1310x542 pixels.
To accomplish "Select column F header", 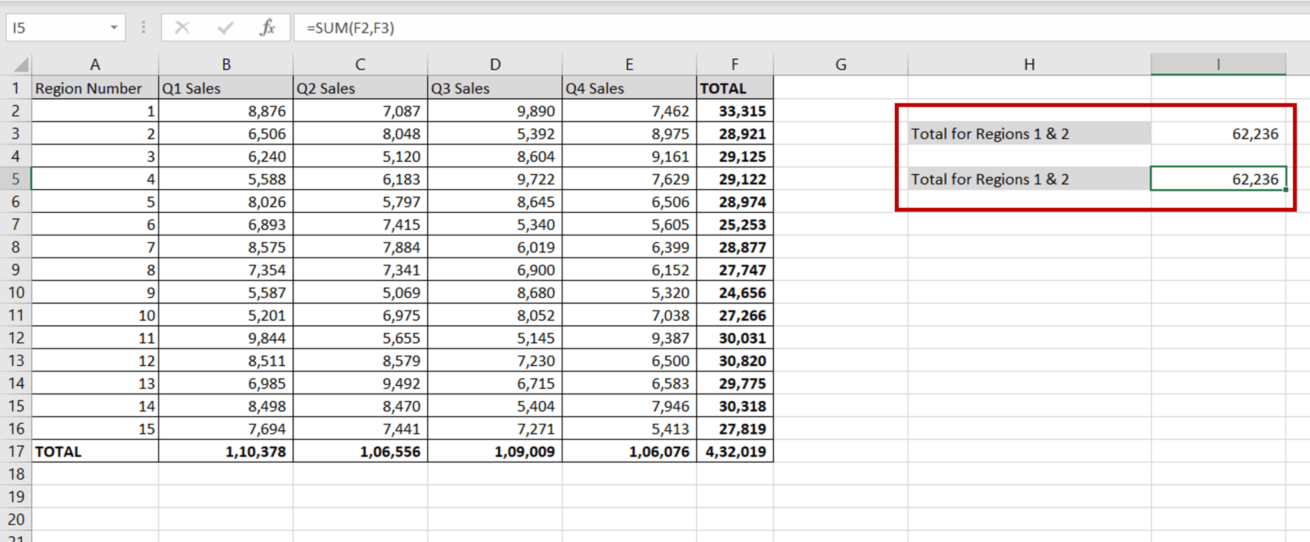I will 734,65.
